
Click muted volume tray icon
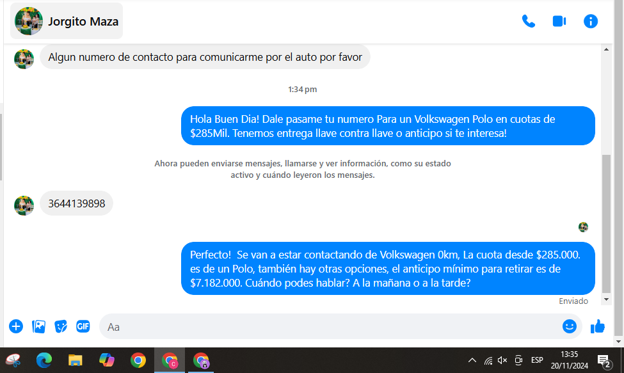[502, 360]
